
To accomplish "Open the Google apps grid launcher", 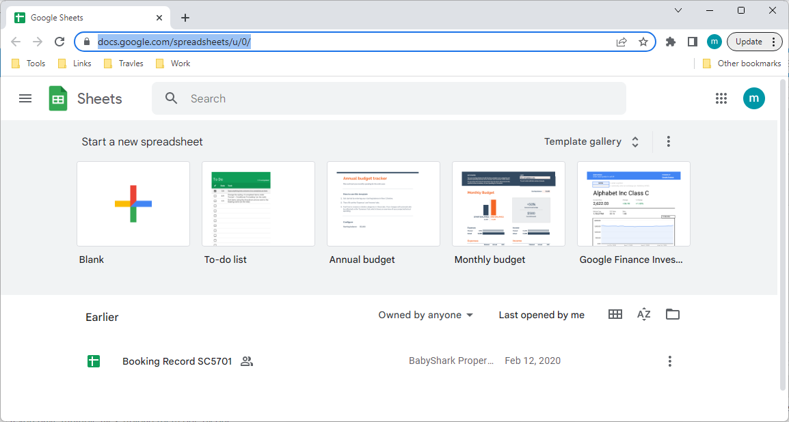I will 721,98.
